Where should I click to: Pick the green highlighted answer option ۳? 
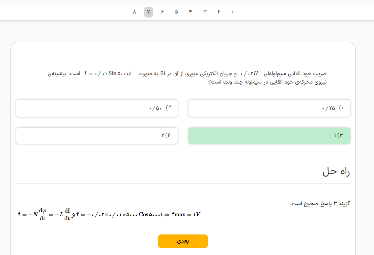point(269,136)
